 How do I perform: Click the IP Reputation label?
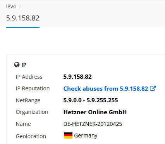pyautogui.click(x=33, y=88)
